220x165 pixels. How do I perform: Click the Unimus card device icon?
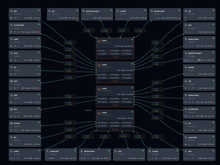[x=11, y=123]
